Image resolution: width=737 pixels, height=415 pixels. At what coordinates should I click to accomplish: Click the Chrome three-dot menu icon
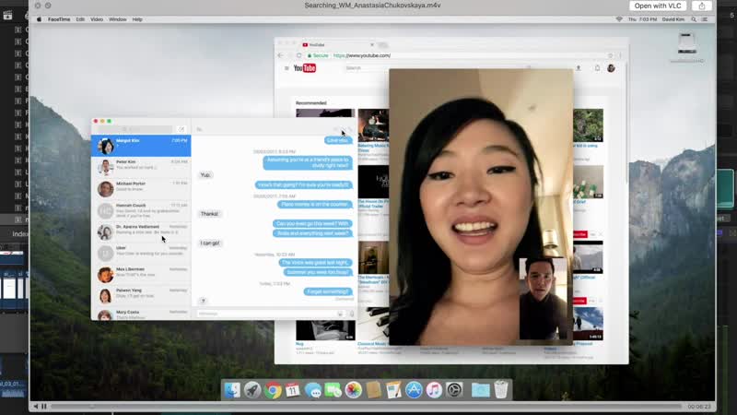tap(620, 55)
